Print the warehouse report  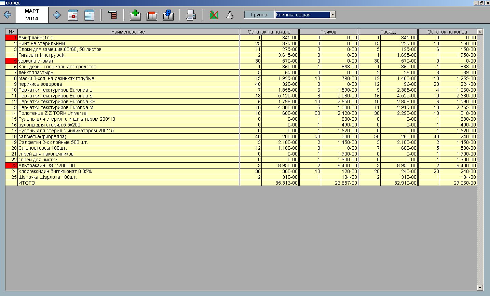191,15
